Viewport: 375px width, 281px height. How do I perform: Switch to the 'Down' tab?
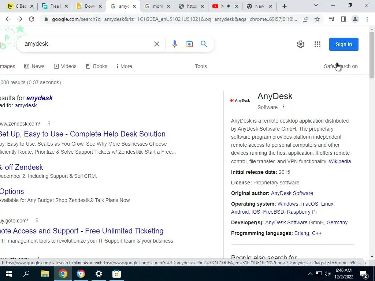tap(89, 6)
